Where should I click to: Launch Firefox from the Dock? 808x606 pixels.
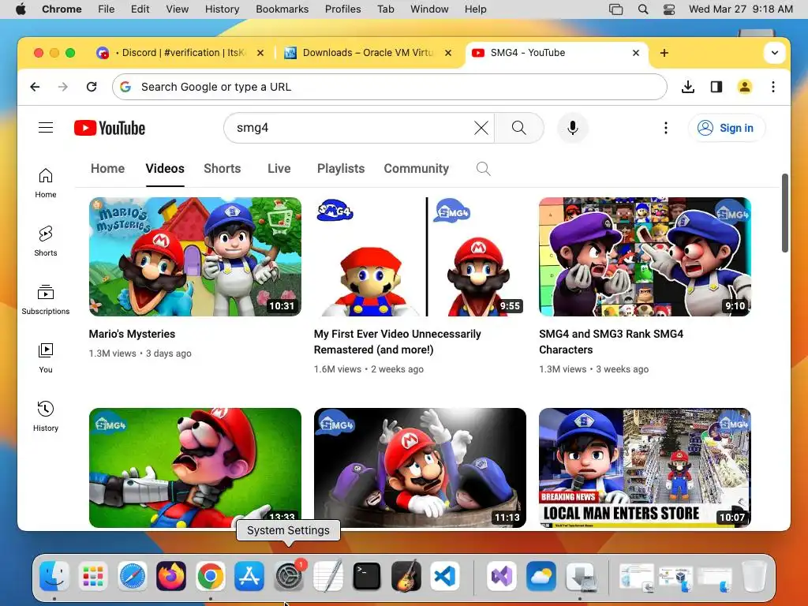pyautogui.click(x=171, y=575)
